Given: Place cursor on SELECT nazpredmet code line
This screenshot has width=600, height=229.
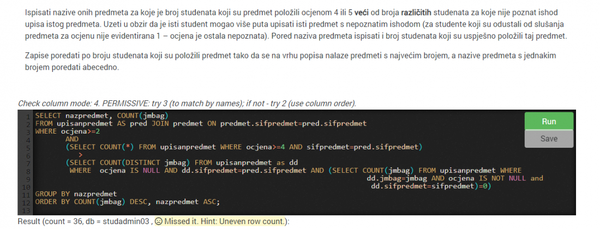Looking at the screenshot, I should (x=101, y=116).
